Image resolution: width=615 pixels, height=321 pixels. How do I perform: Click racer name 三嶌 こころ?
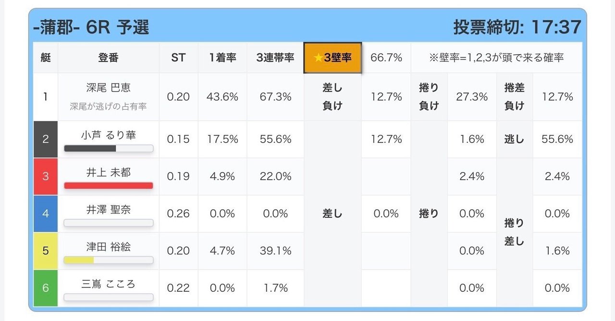click(108, 284)
